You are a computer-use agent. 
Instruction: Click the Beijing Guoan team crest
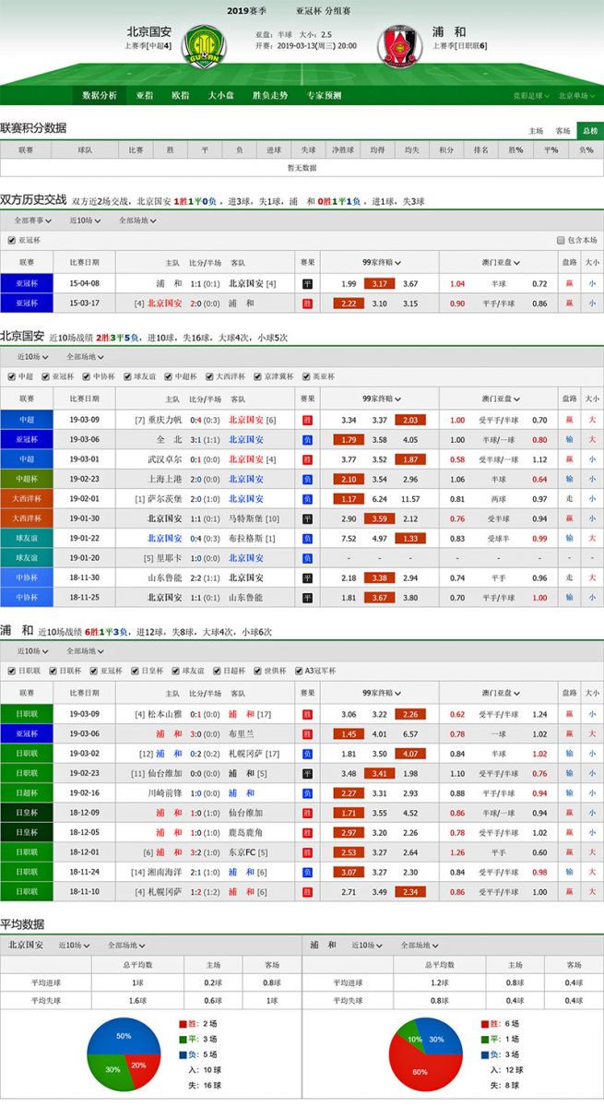click(x=203, y=45)
